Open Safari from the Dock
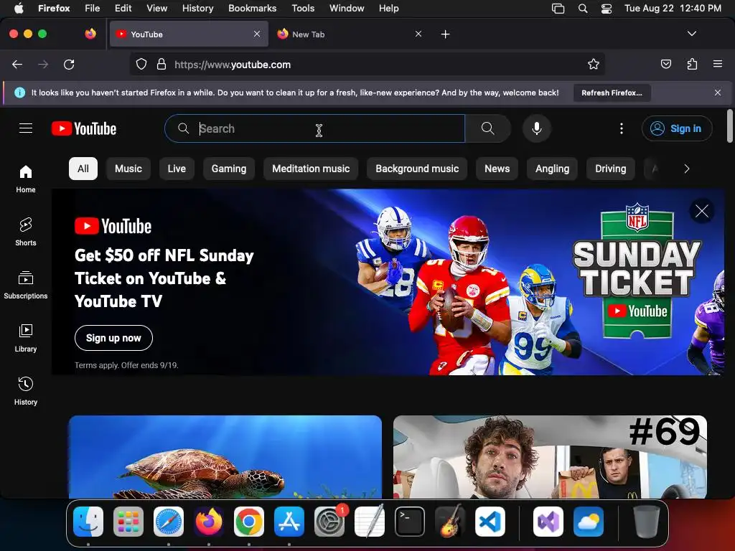This screenshot has width=735, height=551. (x=169, y=522)
